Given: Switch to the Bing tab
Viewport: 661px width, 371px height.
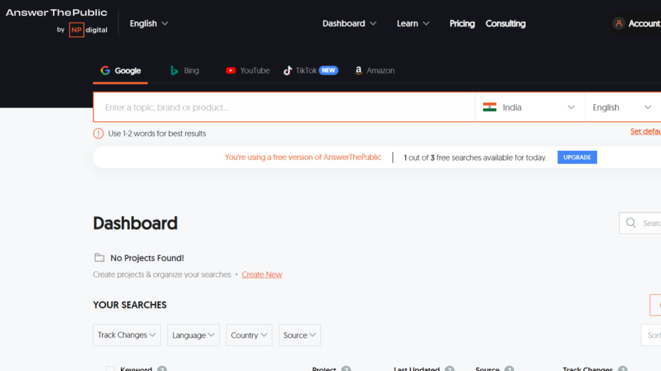Looking at the screenshot, I should [185, 71].
